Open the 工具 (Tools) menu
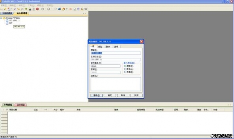Image resolution: width=234 pixels, height=139 pixels. 31,5
